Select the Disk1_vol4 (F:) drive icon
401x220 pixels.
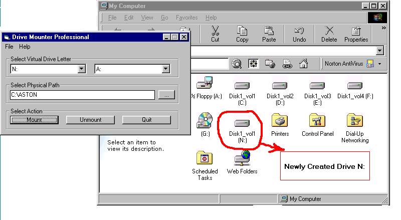click(355, 85)
